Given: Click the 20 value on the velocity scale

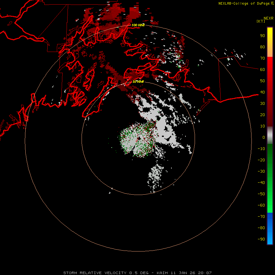Looking at the screenshot, I should 262,115.
